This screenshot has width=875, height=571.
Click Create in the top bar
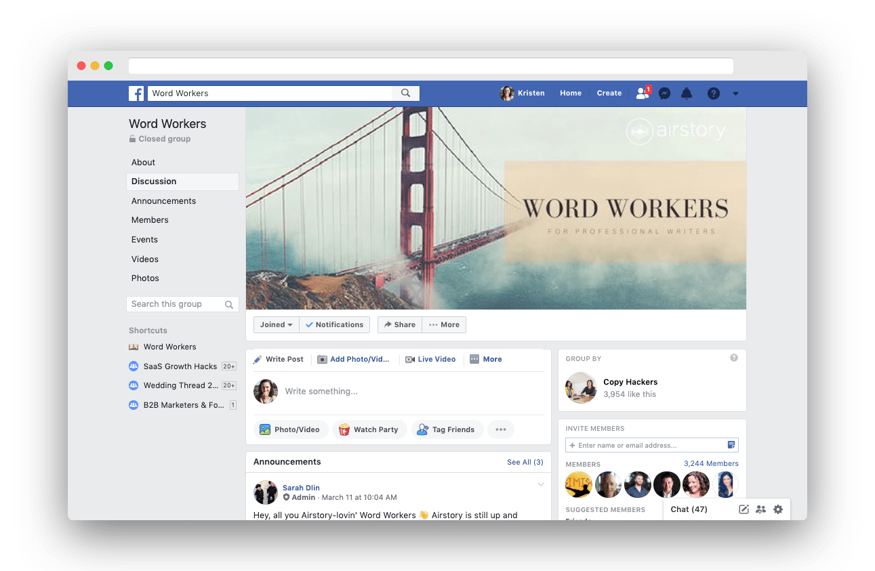pos(609,93)
